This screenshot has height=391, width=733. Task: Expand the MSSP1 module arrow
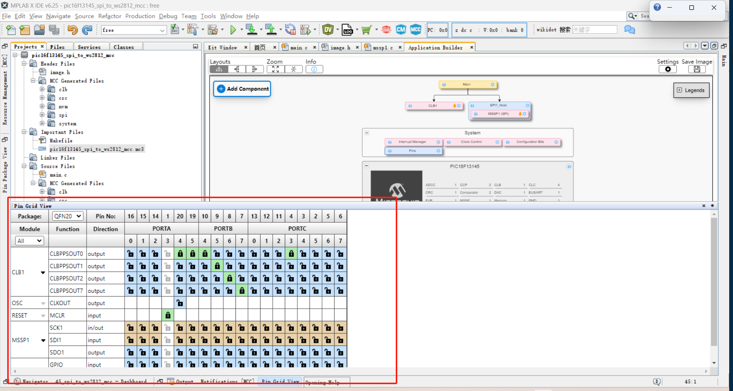[43, 340]
